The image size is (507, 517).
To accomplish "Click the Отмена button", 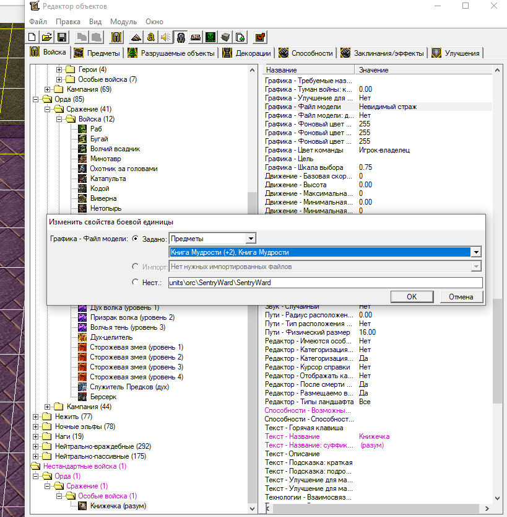I will [x=461, y=297].
